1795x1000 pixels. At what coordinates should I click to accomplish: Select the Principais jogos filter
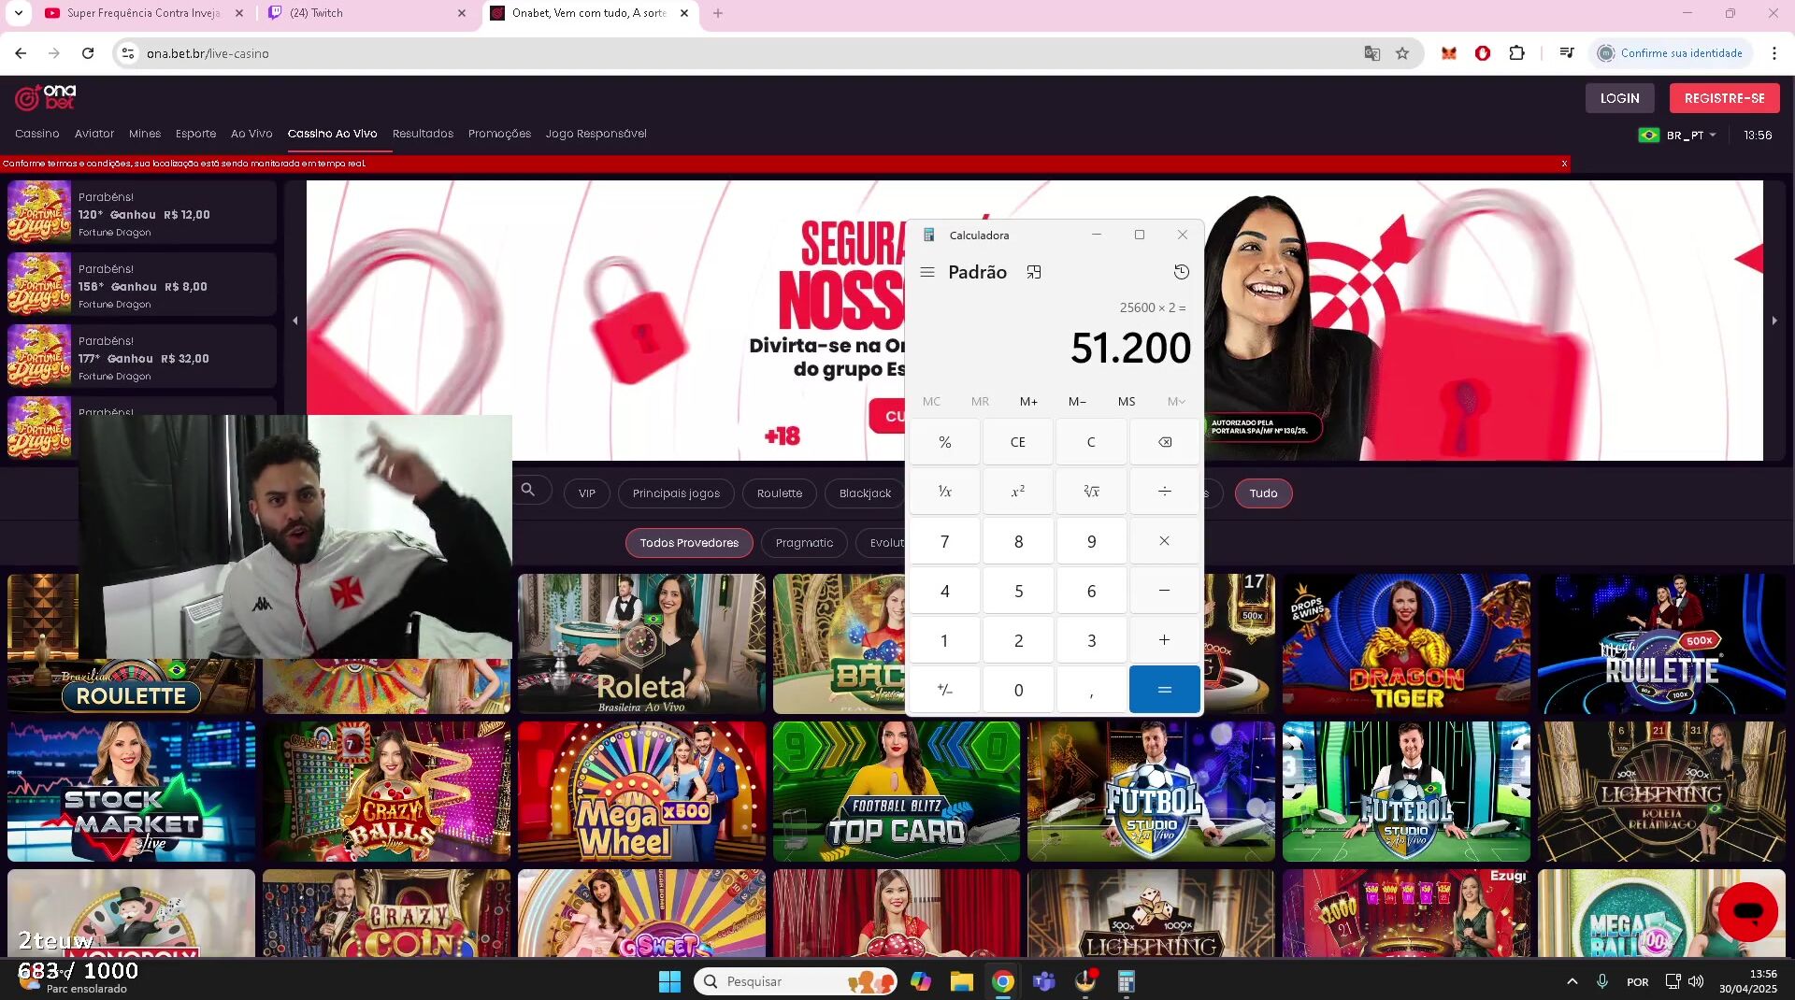[676, 493]
